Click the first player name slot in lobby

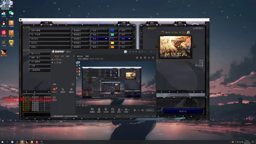[x=50, y=30]
